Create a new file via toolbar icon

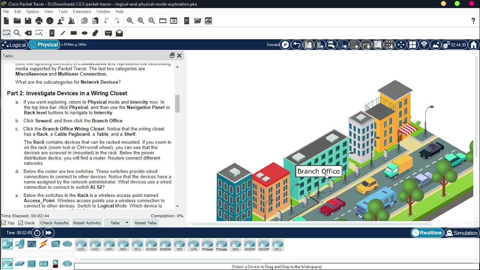6,21
